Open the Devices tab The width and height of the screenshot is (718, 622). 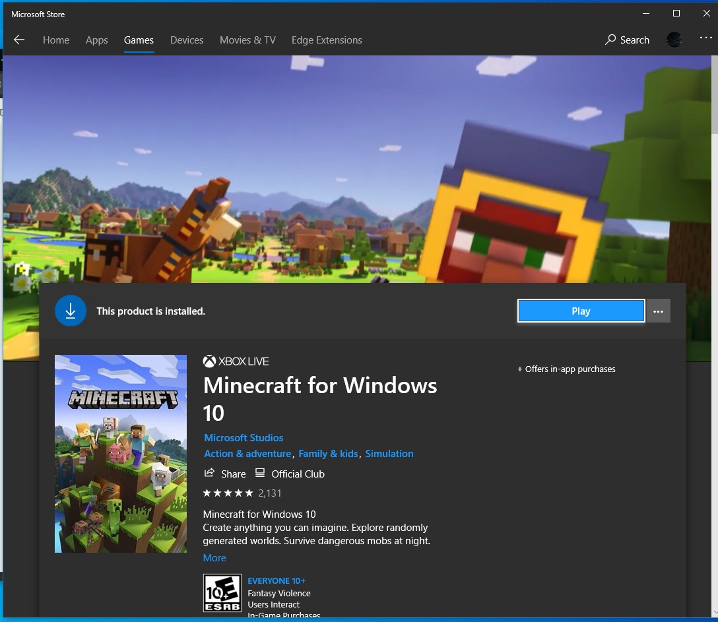tap(187, 40)
